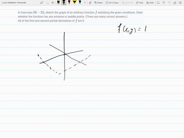Activate the Insert Space tool

53,3
